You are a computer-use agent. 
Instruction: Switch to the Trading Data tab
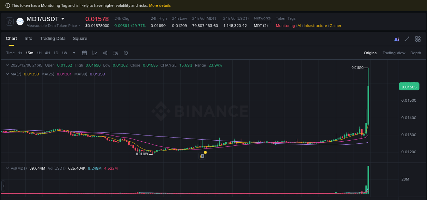[53, 39]
